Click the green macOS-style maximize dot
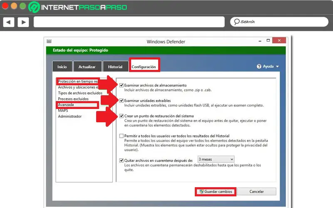Screen dimensions: 333x208 [23, 6]
